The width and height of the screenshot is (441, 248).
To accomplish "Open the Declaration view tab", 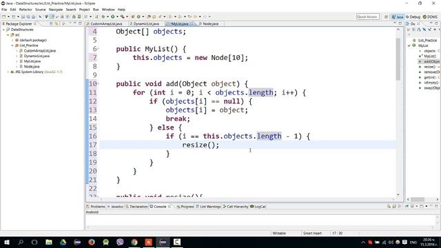I will point(136,207).
